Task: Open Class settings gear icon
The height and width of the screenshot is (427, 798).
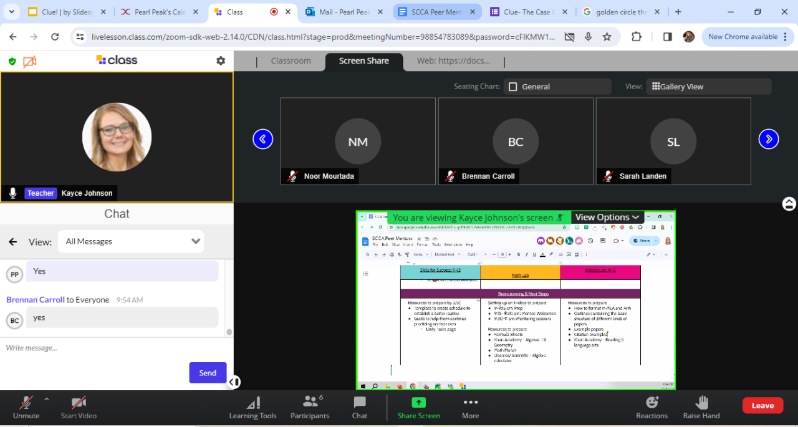Action: click(221, 60)
